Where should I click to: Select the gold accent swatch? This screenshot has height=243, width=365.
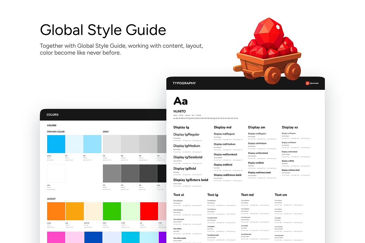tap(75, 211)
